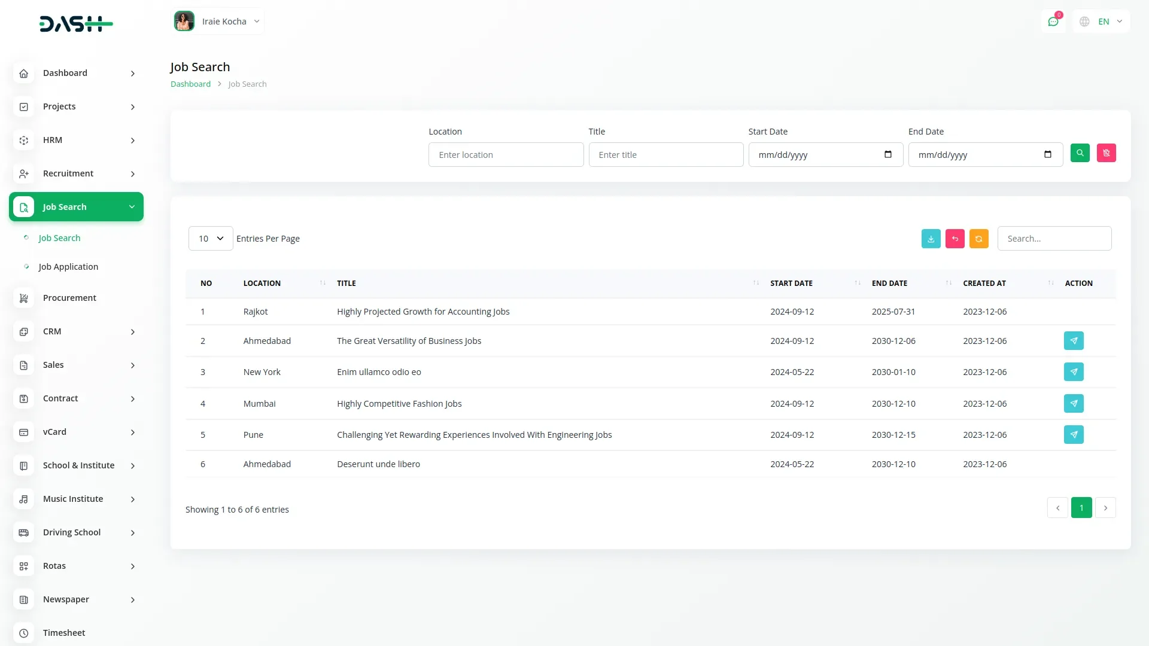Open the chat messages notification icon

click(1053, 22)
